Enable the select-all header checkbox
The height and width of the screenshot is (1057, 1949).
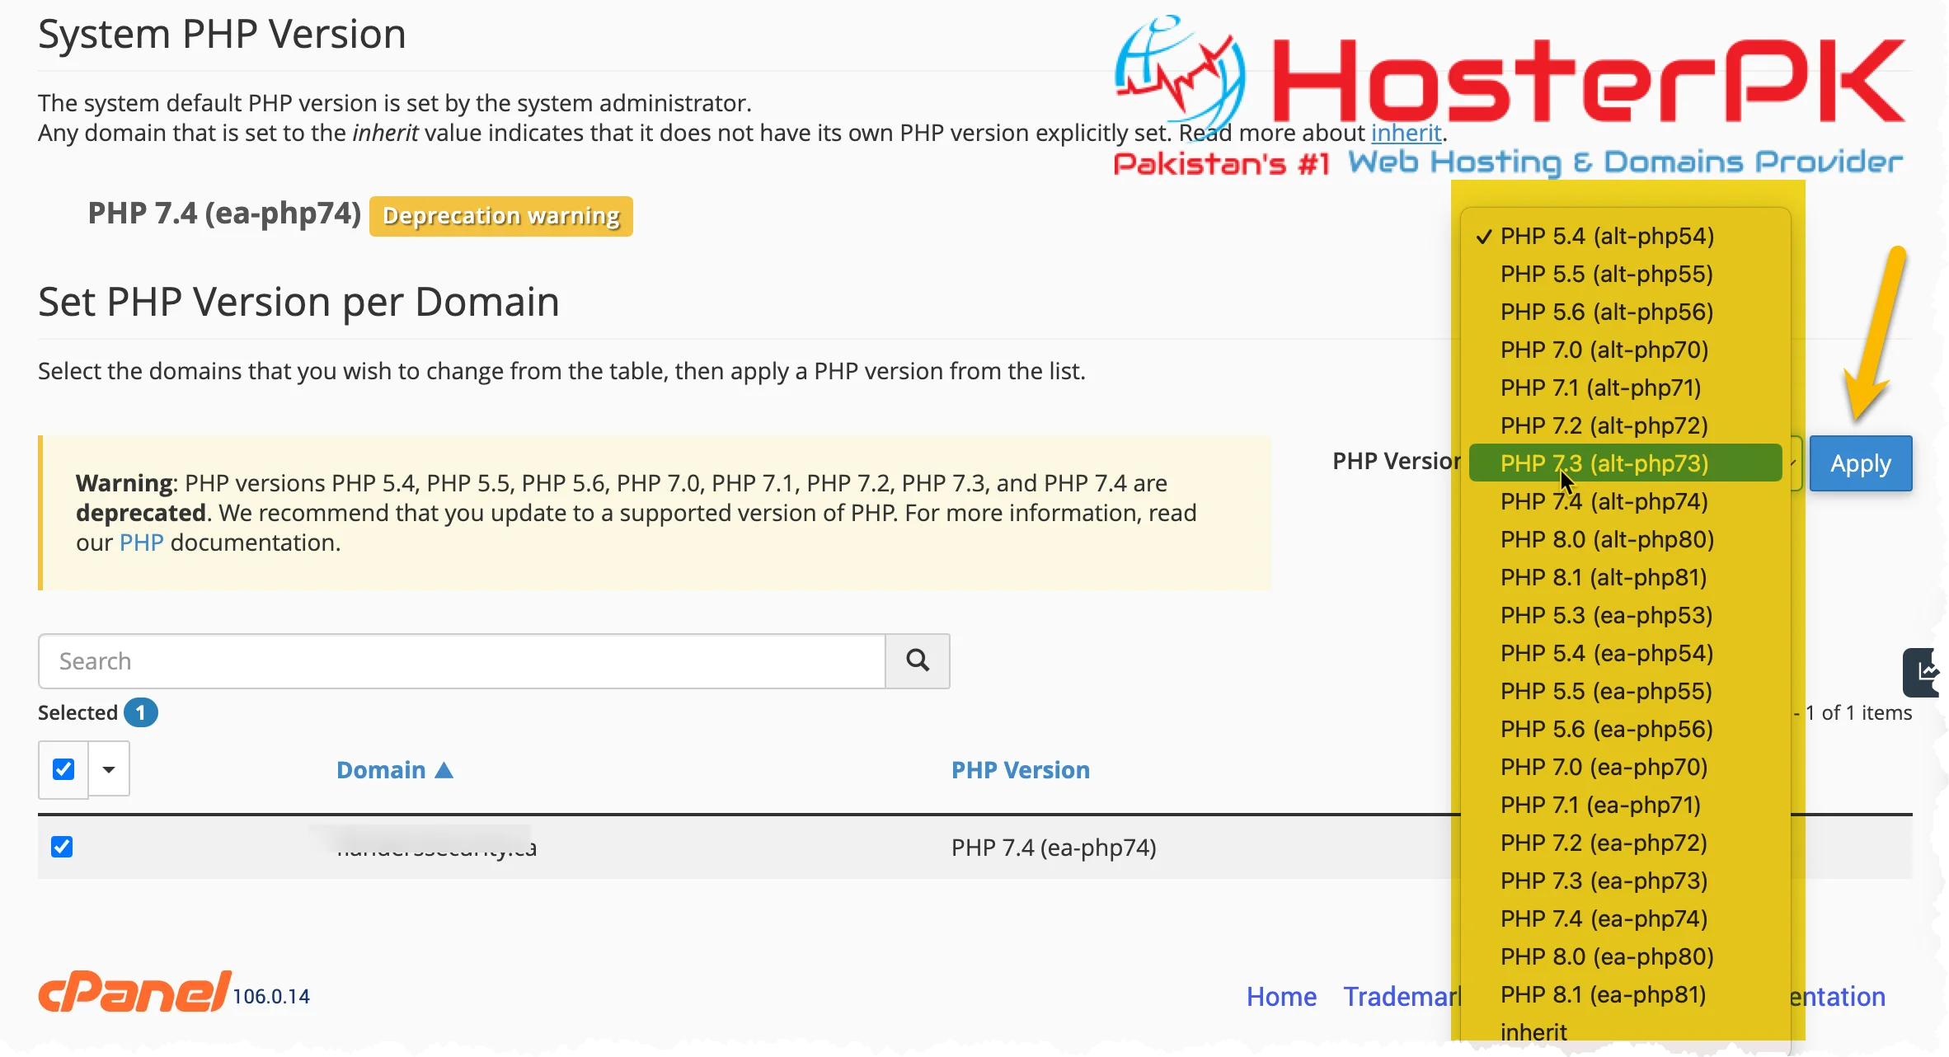pos(63,769)
